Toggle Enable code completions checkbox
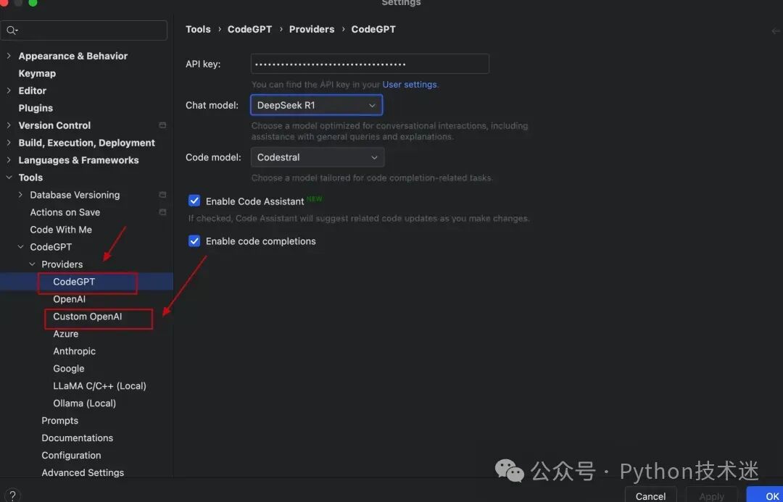 click(x=194, y=241)
